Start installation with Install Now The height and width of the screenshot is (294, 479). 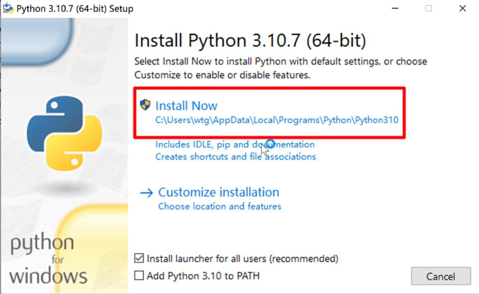[186, 106]
